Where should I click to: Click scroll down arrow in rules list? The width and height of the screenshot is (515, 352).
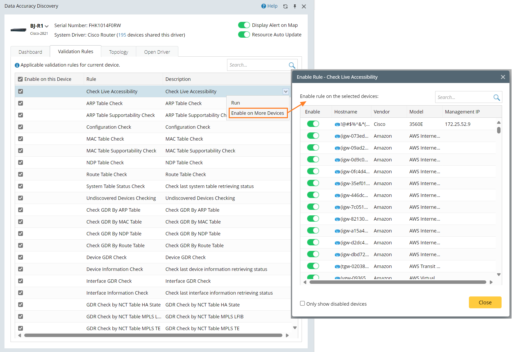[x=295, y=328]
